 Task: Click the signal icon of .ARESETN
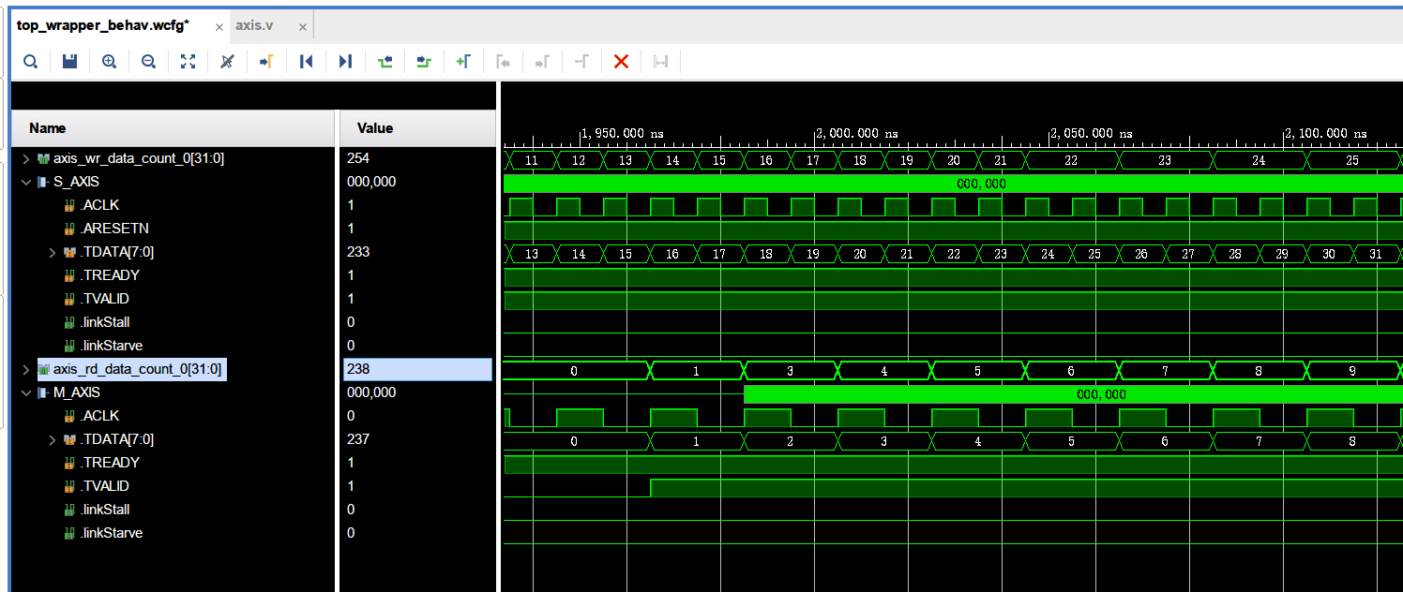(69, 229)
